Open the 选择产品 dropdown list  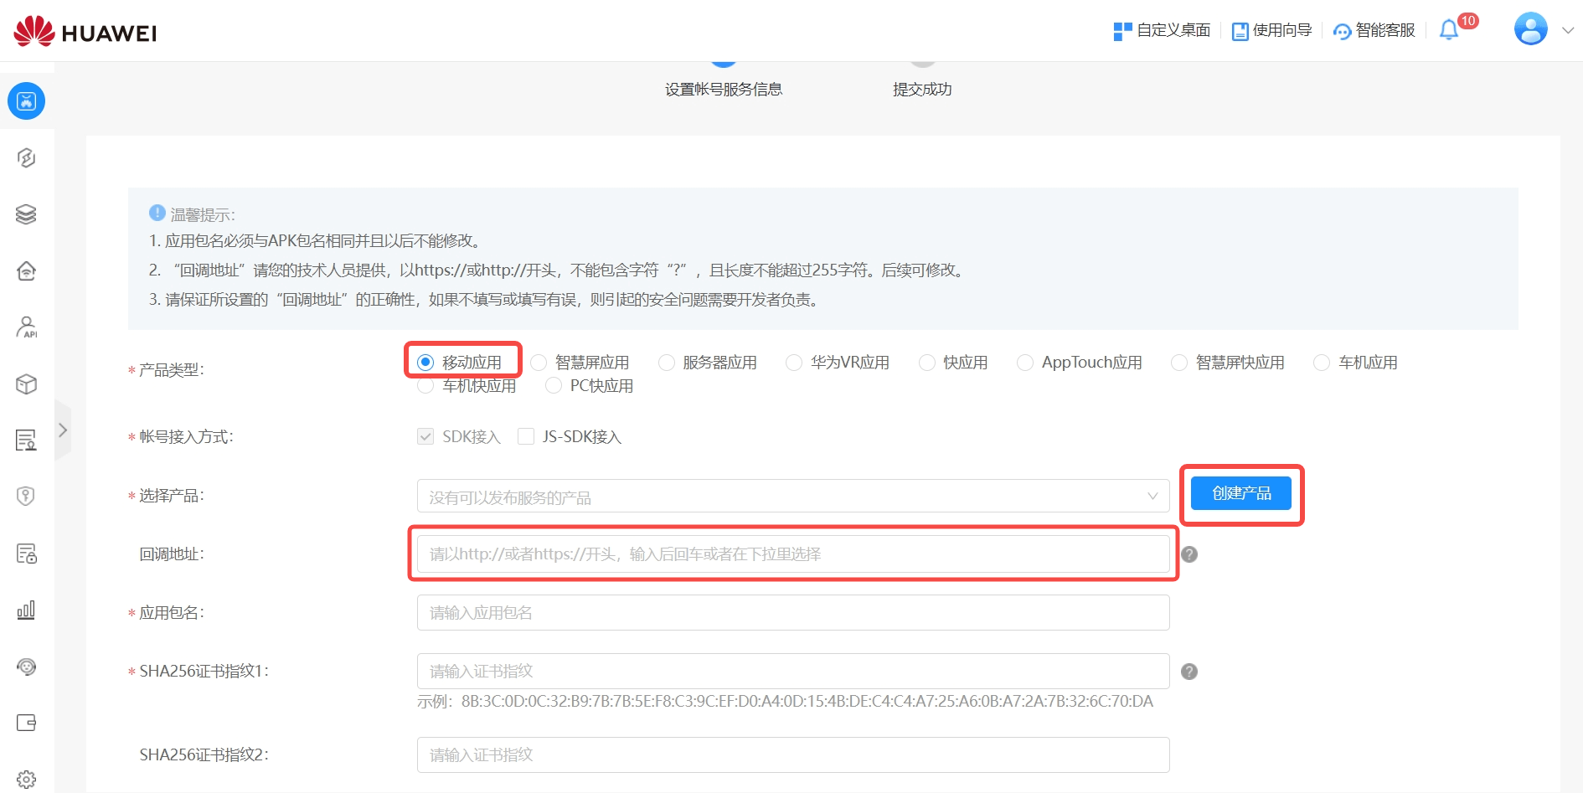792,497
